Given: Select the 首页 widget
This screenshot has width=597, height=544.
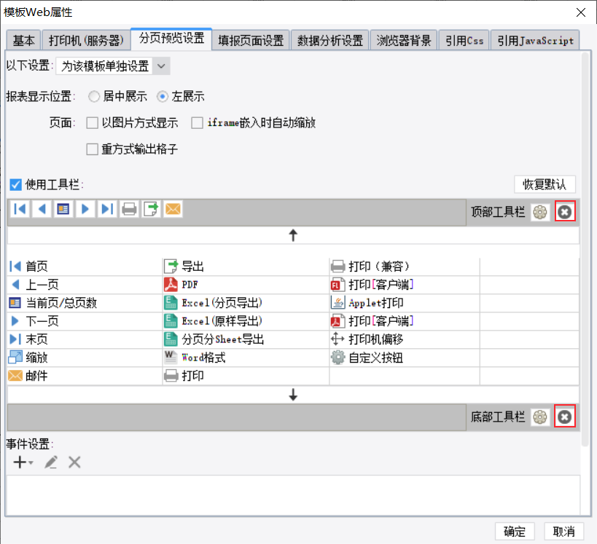Looking at the screenshot, I should coord(85,267).
